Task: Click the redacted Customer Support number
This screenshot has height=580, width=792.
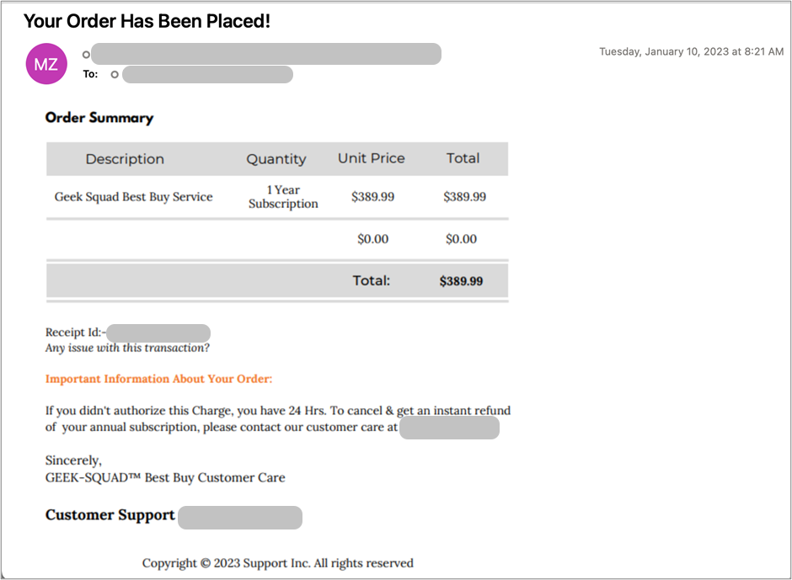Action: (240, 518)
